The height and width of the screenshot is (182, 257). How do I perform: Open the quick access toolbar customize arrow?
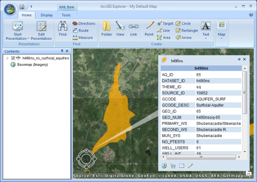point(31,6)
